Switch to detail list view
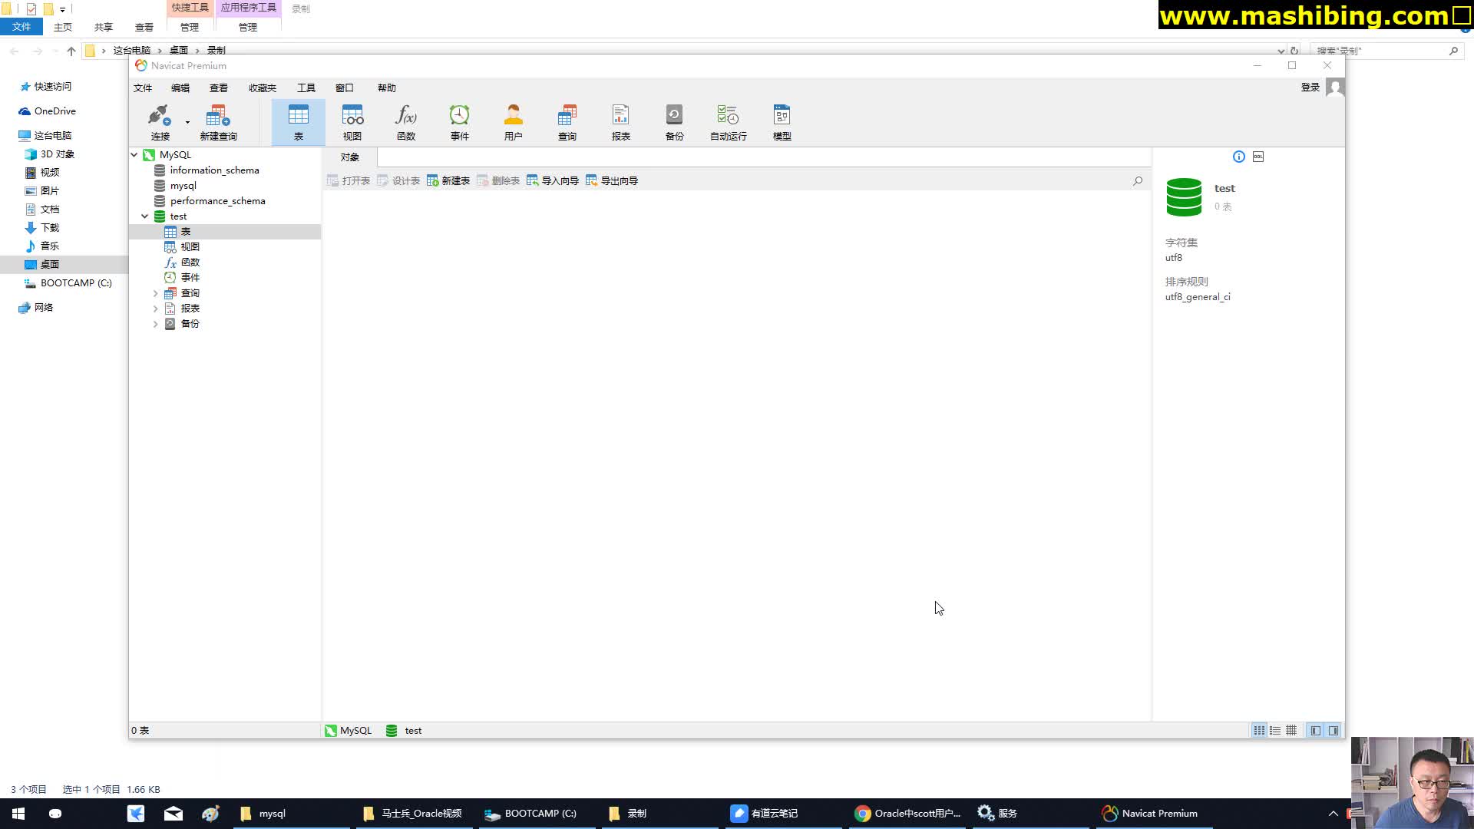Screen dimensions: 1474x829 point(1275,731)
